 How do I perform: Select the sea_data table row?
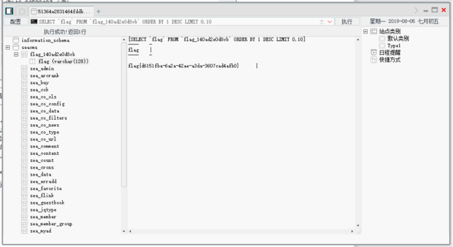(x=41, y=174)
